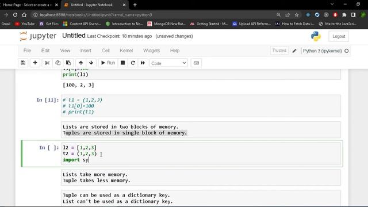The image size is (368, 207).
Task: Move selected cell down arrow
Action: [91, 63]
